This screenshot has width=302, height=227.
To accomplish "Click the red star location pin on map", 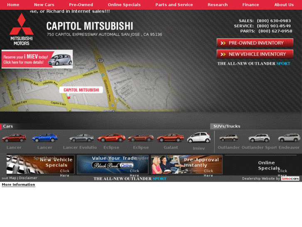I will coord(69,97).
